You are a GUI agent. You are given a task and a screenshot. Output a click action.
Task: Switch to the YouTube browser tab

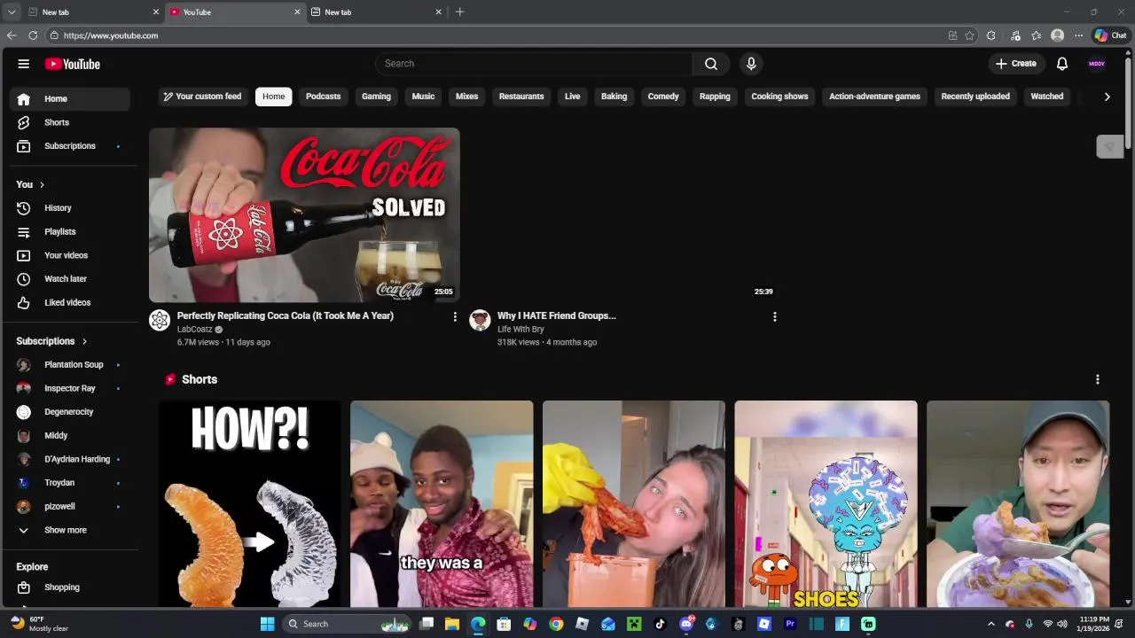tap(235, 12)
